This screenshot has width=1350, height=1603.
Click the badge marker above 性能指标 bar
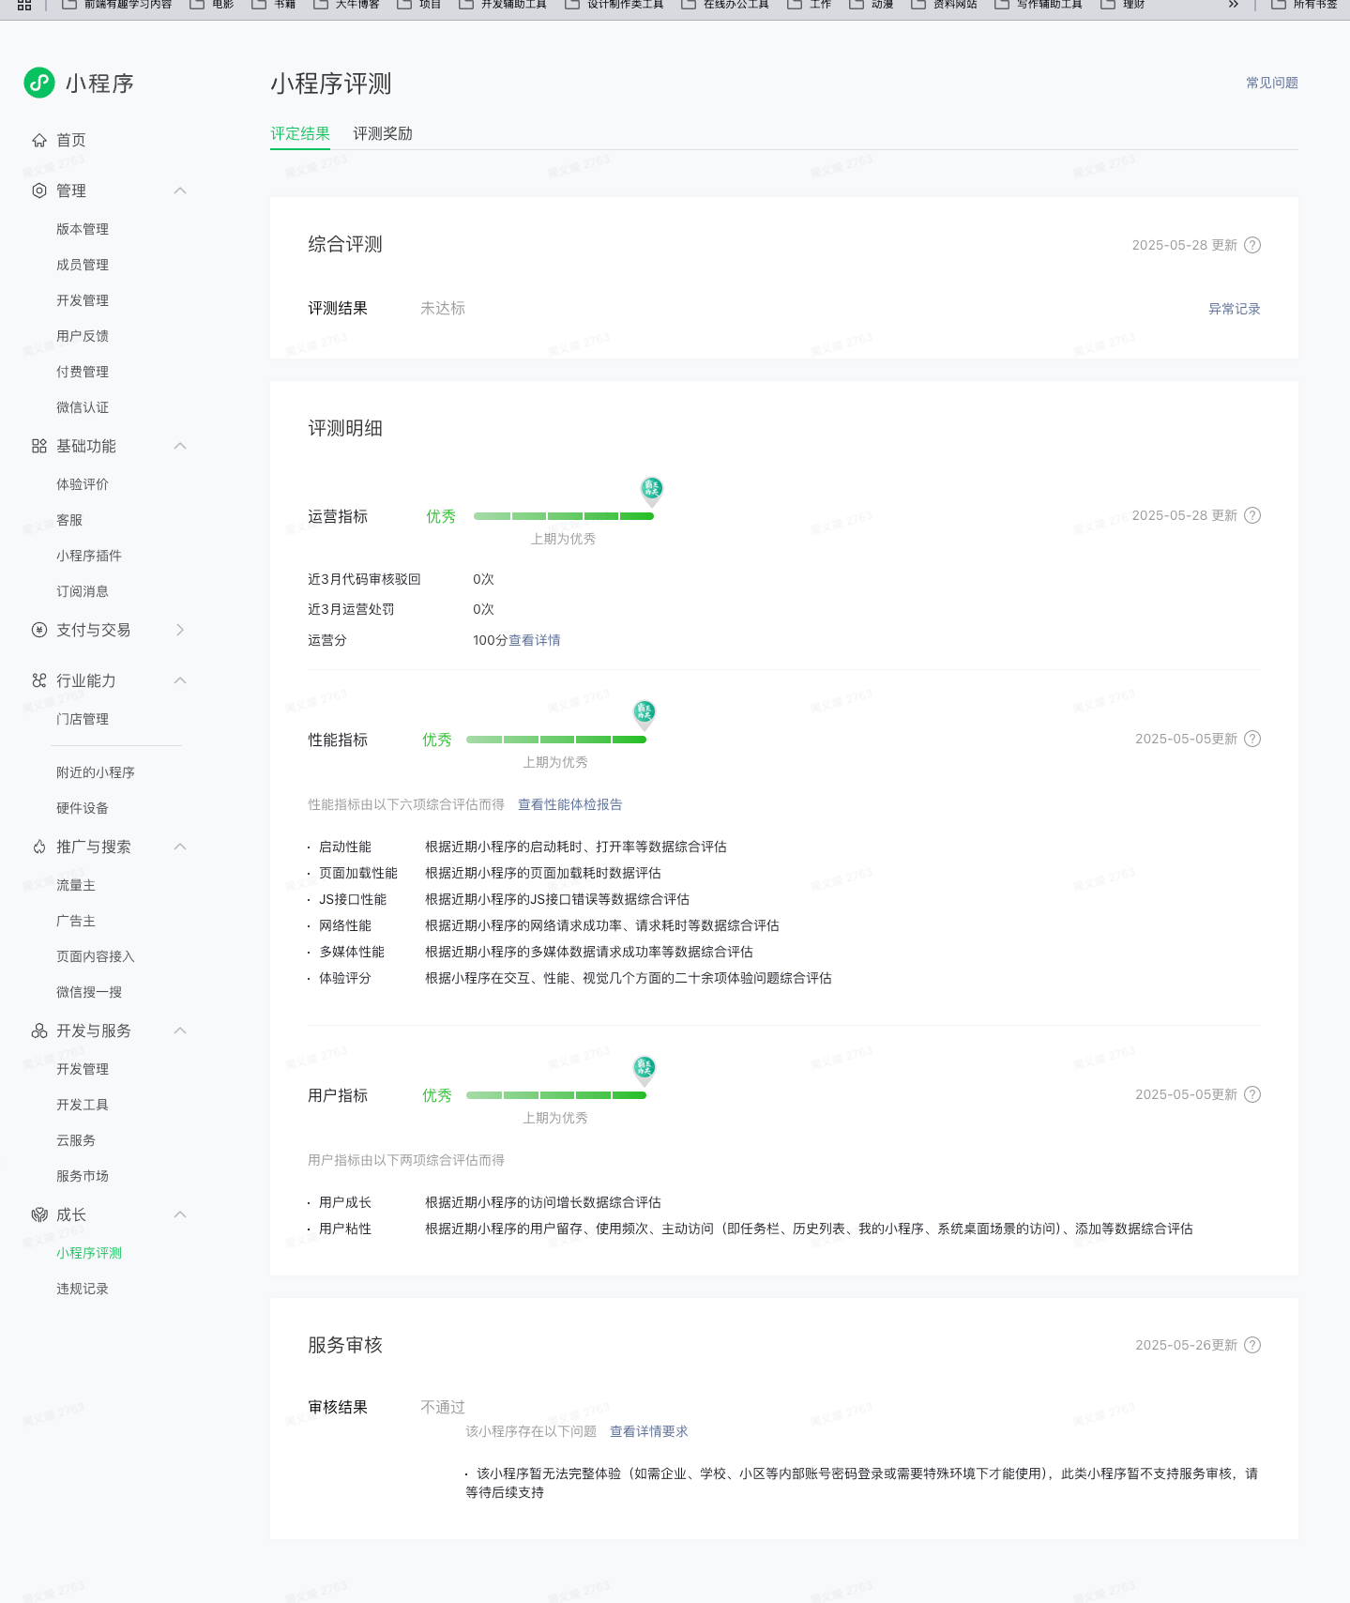tap(645, 714)
